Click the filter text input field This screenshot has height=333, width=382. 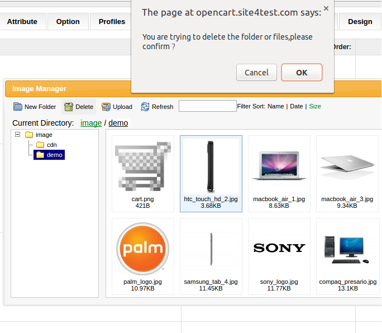[208, 106]
